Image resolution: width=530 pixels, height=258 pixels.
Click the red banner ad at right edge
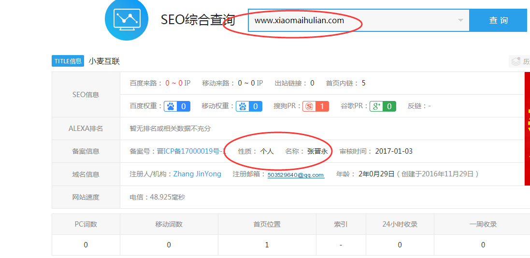tap(527, 129)
